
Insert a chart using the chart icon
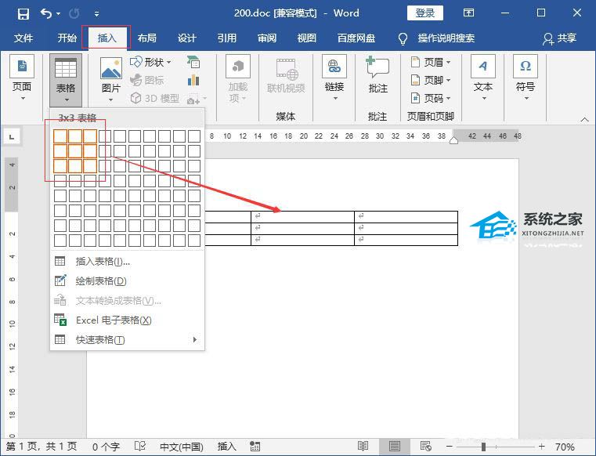click(x=193, y=80)
